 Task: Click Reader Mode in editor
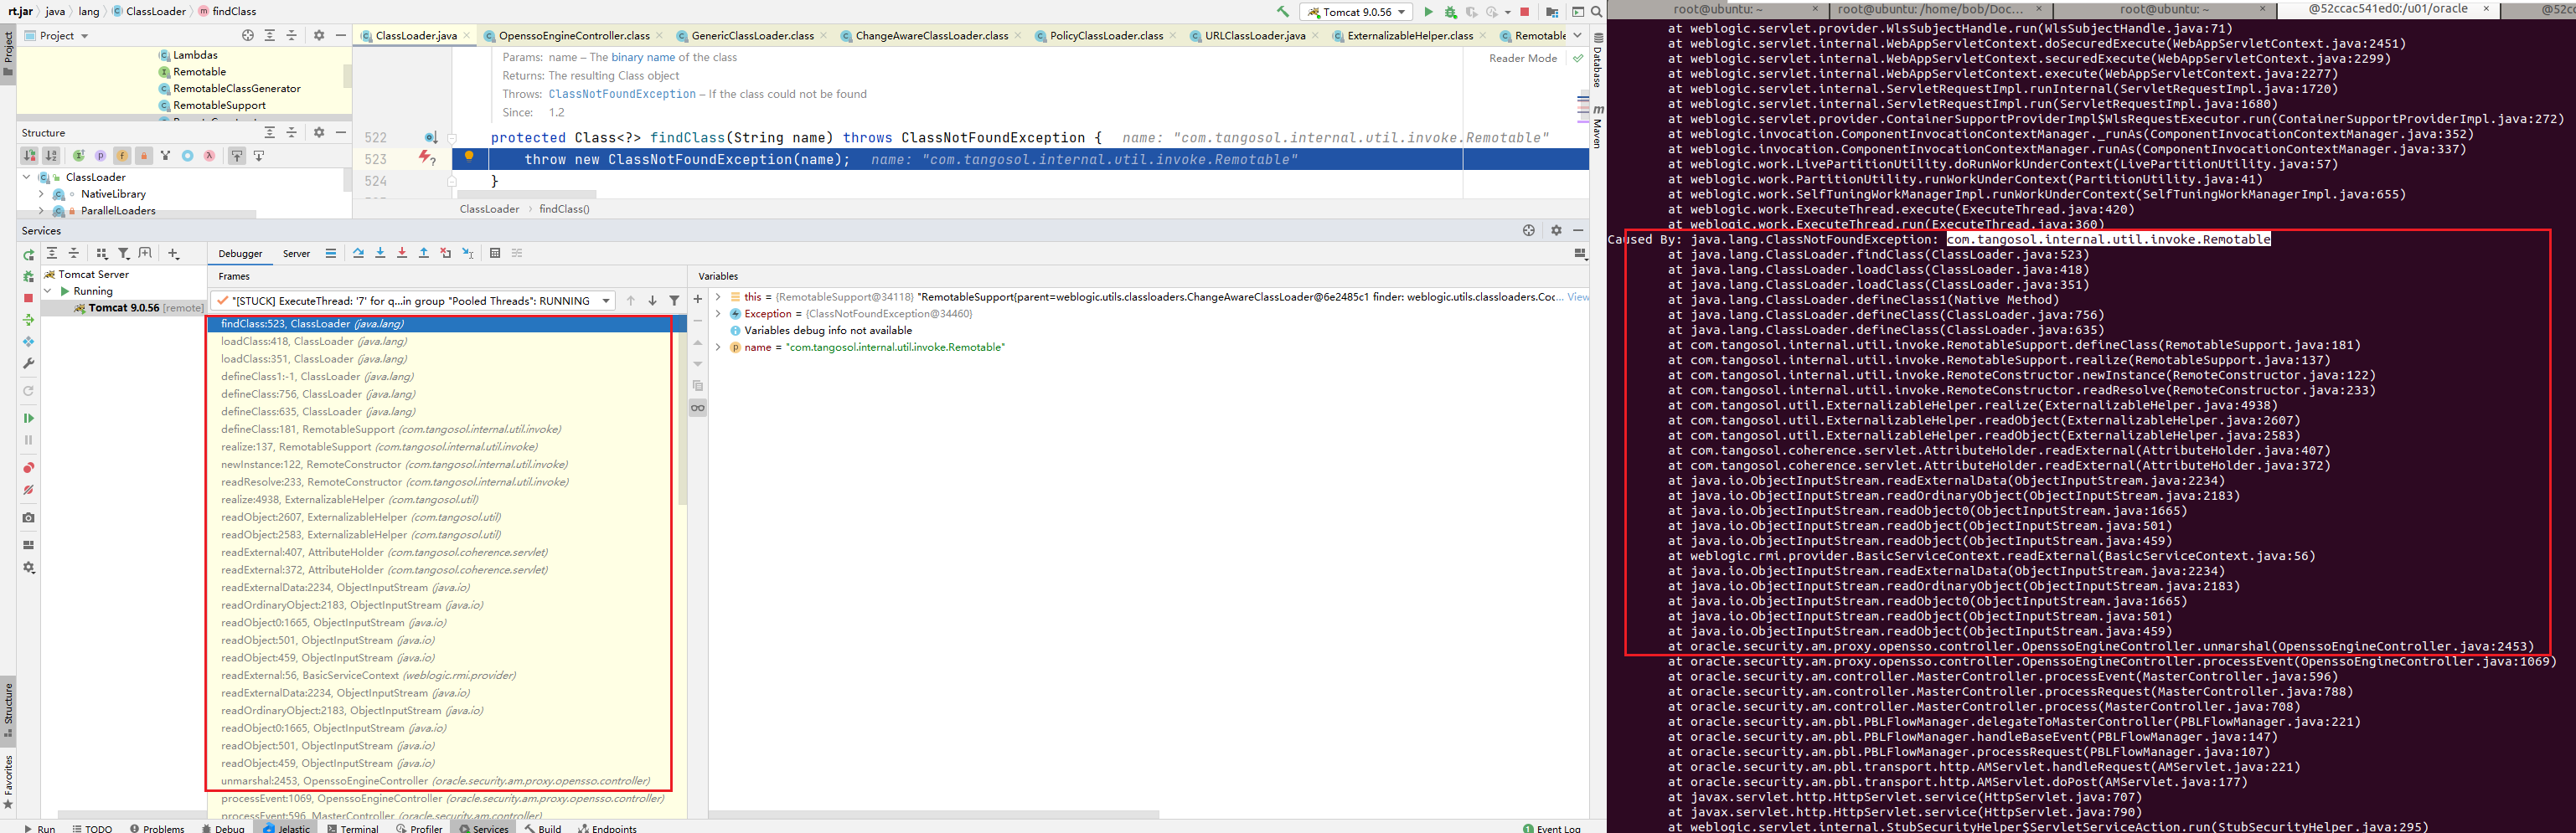pyautogui.click(x=1522, y=58)
